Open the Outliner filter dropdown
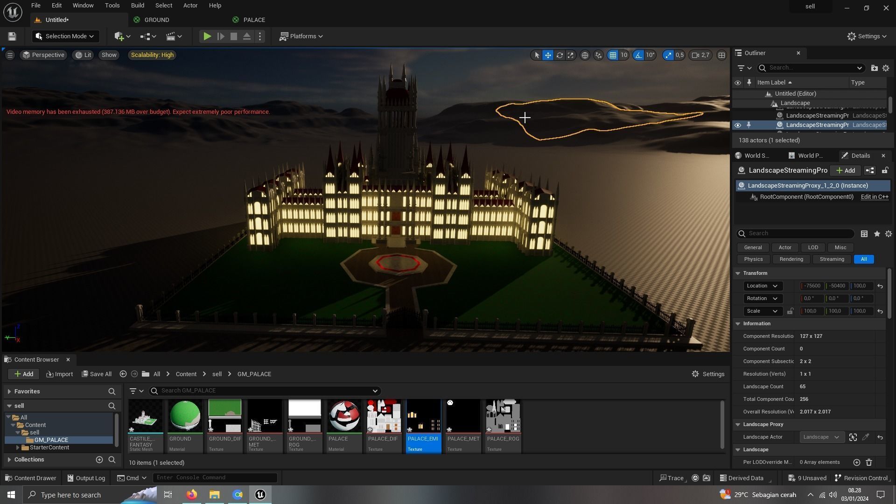Viewport: 896px width, 504px height. click(x=744, y=68)
